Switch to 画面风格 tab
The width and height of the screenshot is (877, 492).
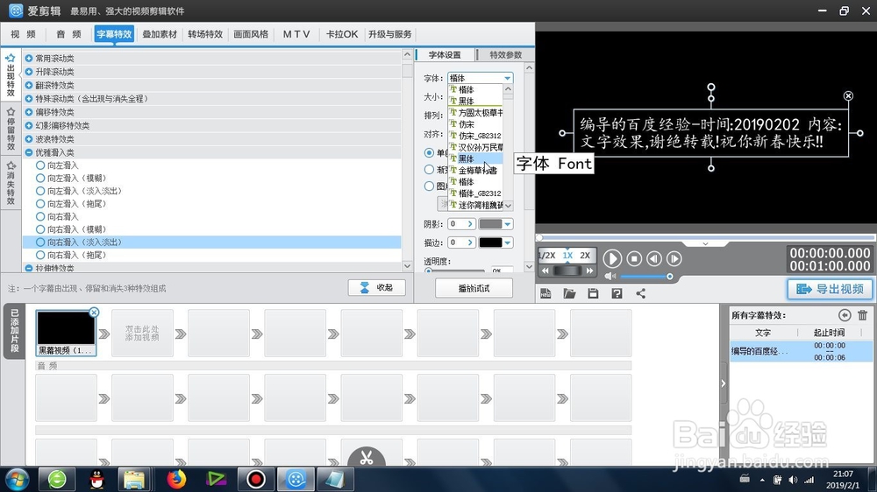point(251,34)
